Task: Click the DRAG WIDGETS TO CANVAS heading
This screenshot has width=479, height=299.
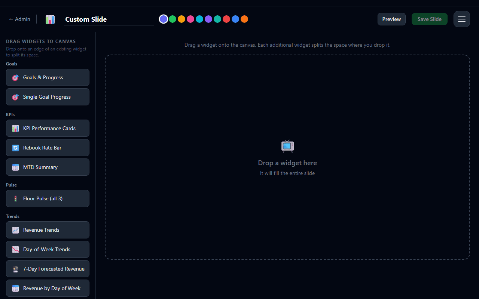Action: 41,41
